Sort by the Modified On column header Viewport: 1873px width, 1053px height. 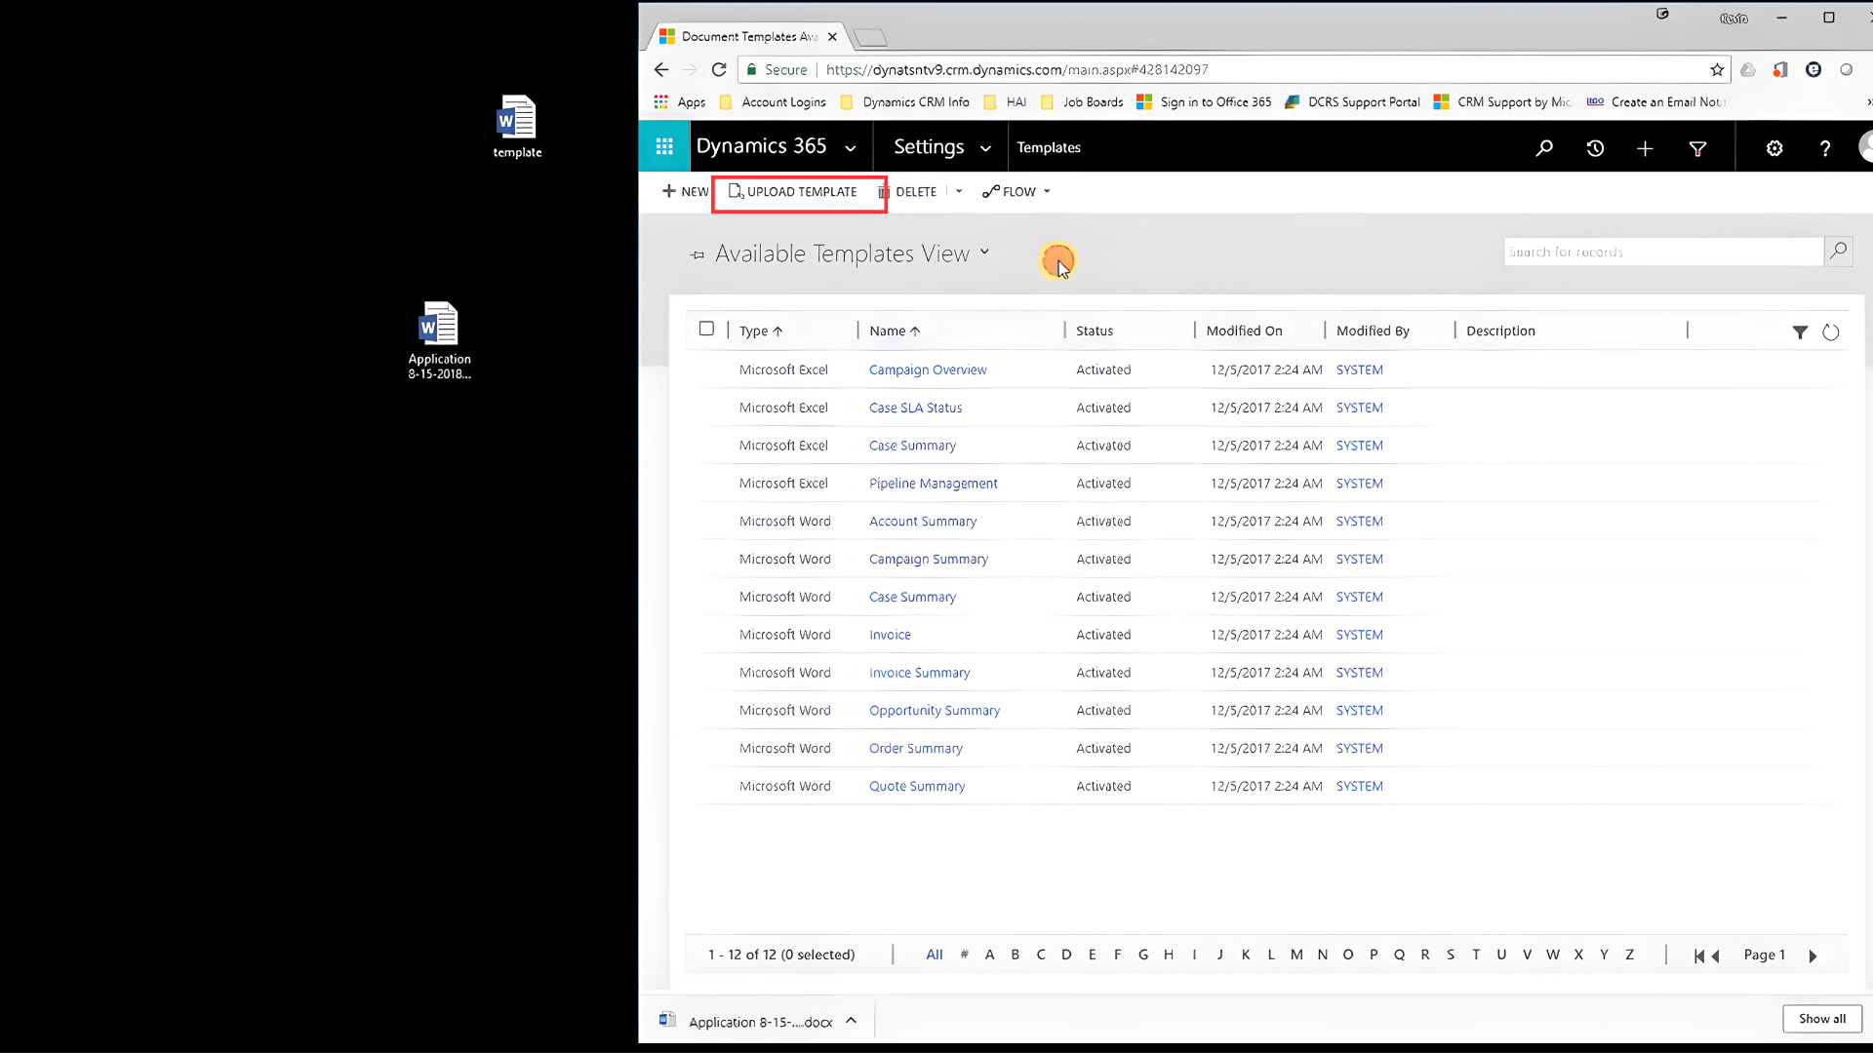coord(1244,331)
